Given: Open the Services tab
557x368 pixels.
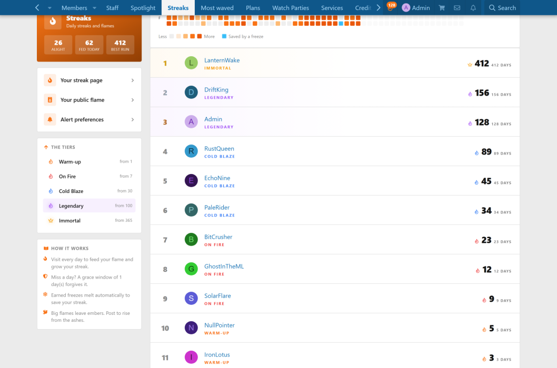Looking at the screenshot, I should tap(332, 8).
